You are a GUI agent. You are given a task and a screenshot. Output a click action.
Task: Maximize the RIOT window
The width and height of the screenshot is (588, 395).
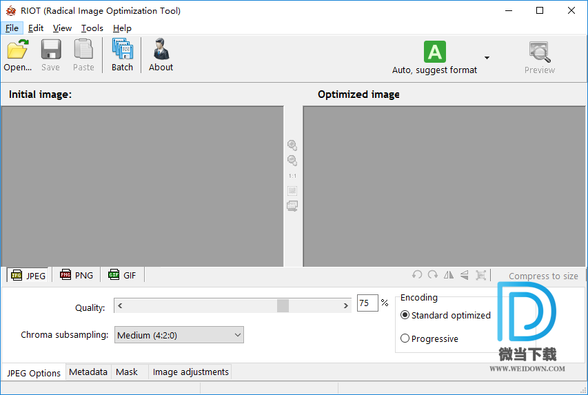[x=540, y=10]
